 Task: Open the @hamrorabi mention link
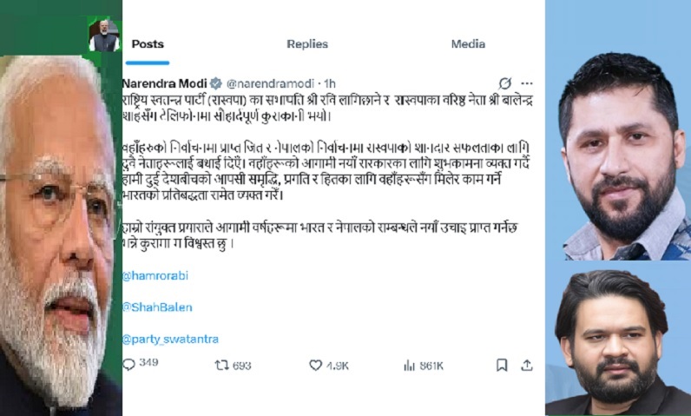(155, 276)
